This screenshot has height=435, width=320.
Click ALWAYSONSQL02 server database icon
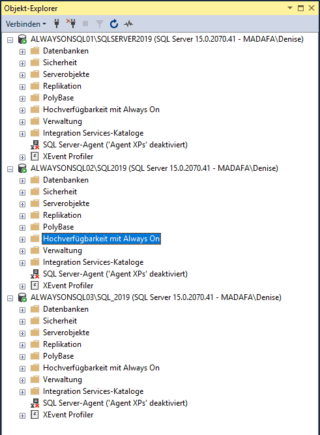pyautogui.click(x=22, y=168)
